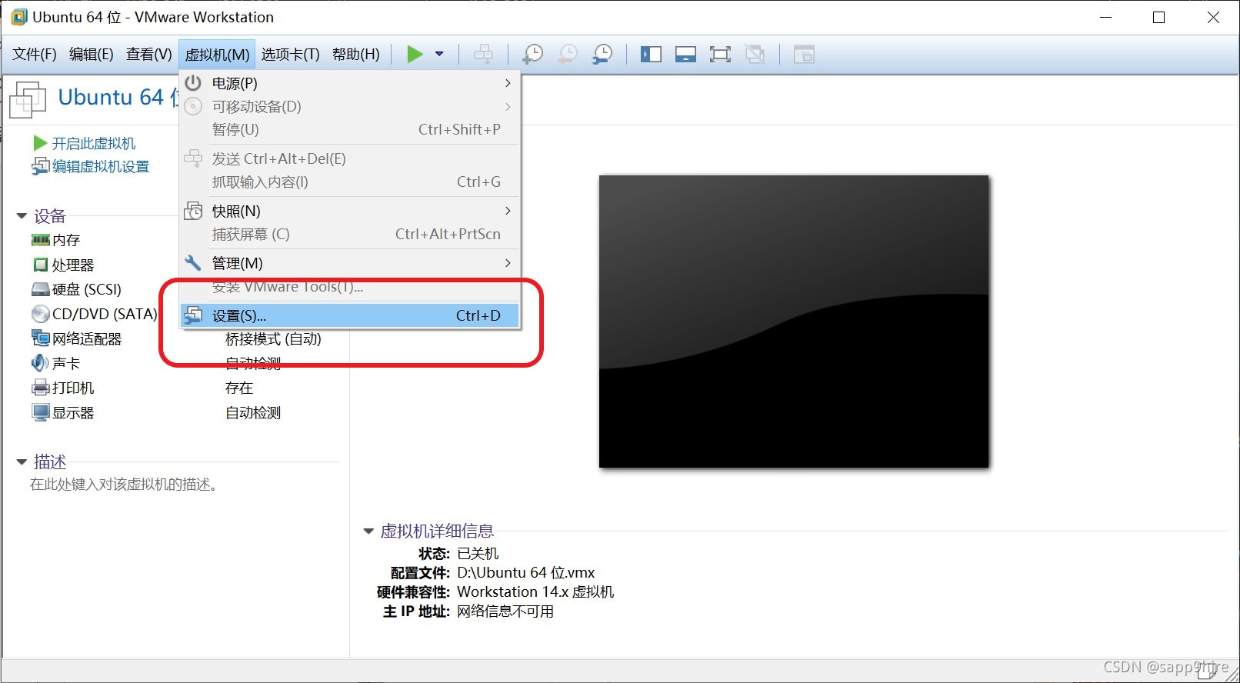Click the 存在 value for the printer
This screenshot has width=1240, height=683.
click(239, 388)
